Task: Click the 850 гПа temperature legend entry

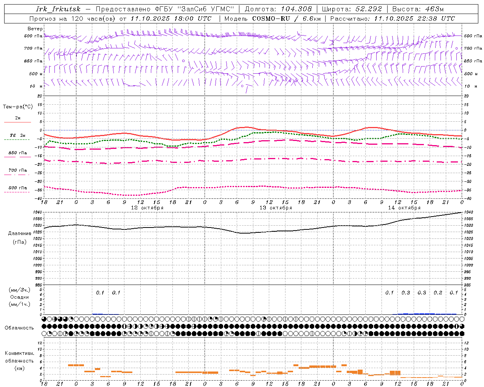Action: 17,153
